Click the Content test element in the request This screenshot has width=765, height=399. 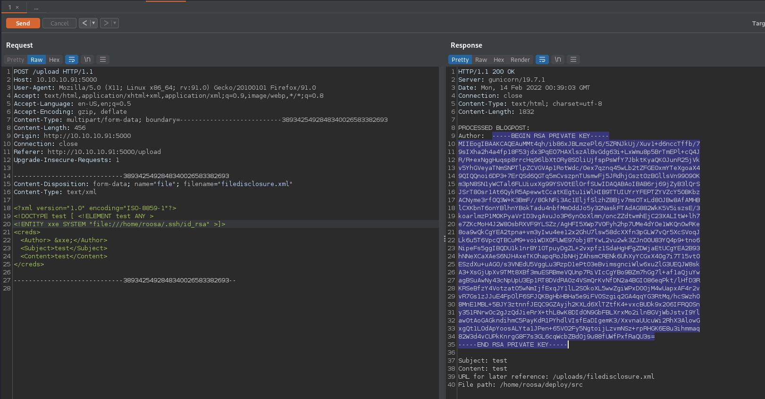(64, 256)
